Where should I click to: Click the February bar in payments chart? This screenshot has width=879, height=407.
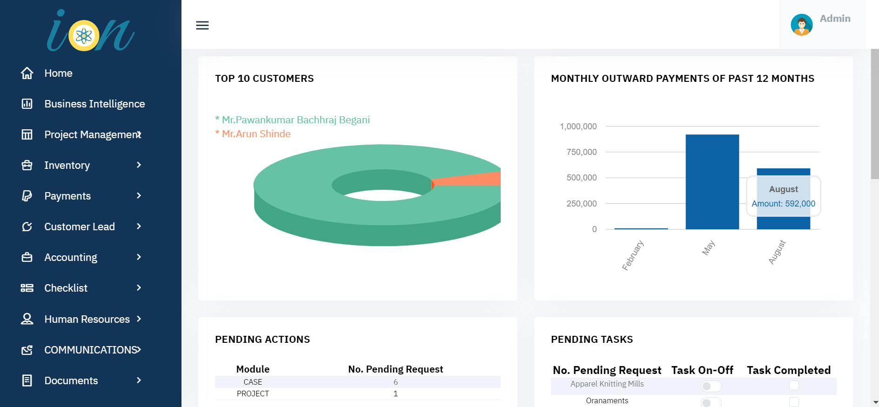641,228
